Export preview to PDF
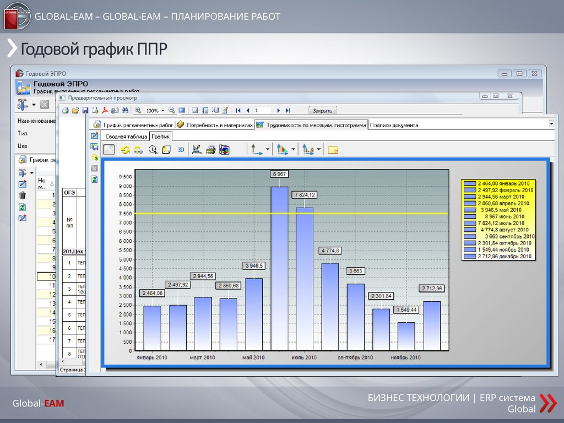This screenshot has width=564, height=423. pos(105,110)
